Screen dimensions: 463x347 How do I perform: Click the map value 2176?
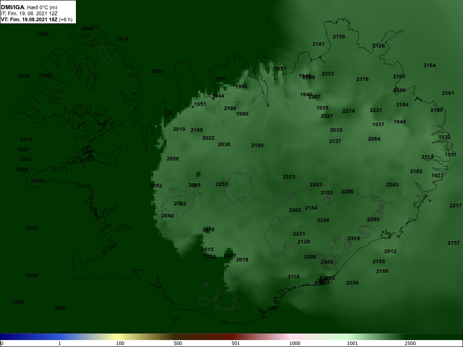click(x=363, y=80)
